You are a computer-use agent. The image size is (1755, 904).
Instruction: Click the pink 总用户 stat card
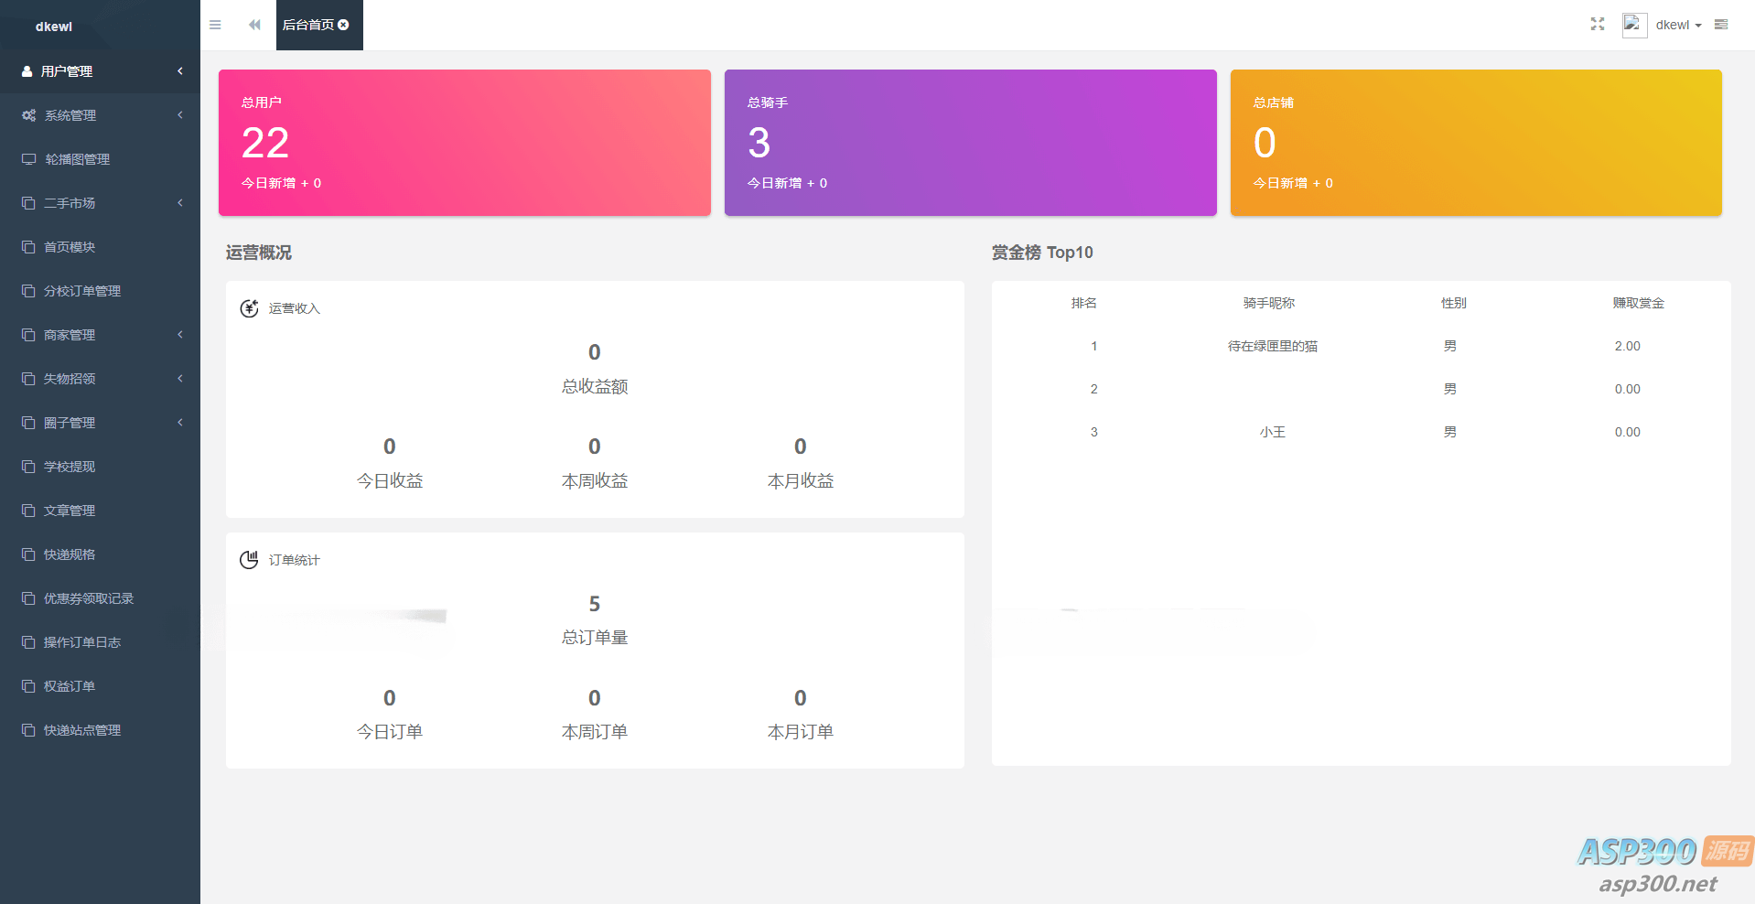(x=465, y=143)
